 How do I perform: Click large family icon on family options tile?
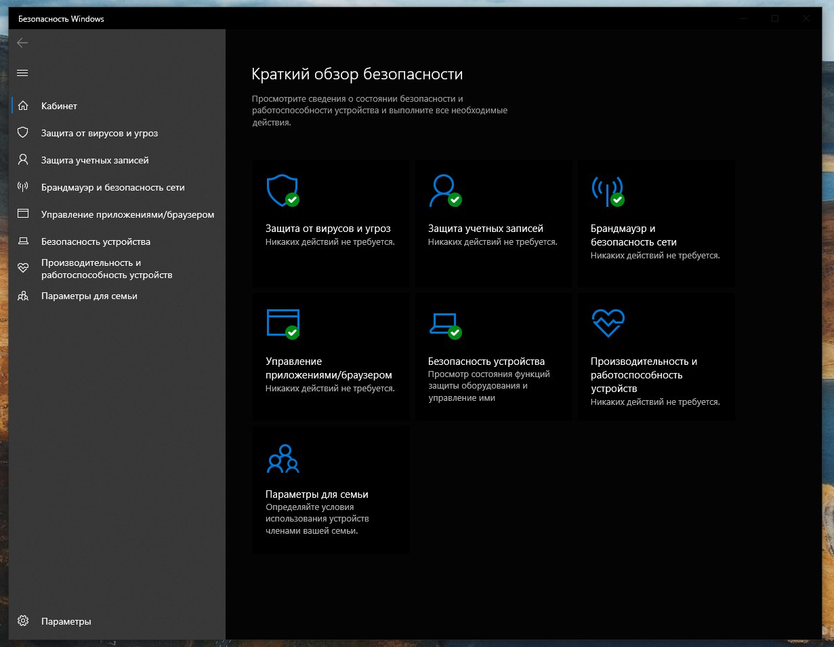[x=283, y=458]
